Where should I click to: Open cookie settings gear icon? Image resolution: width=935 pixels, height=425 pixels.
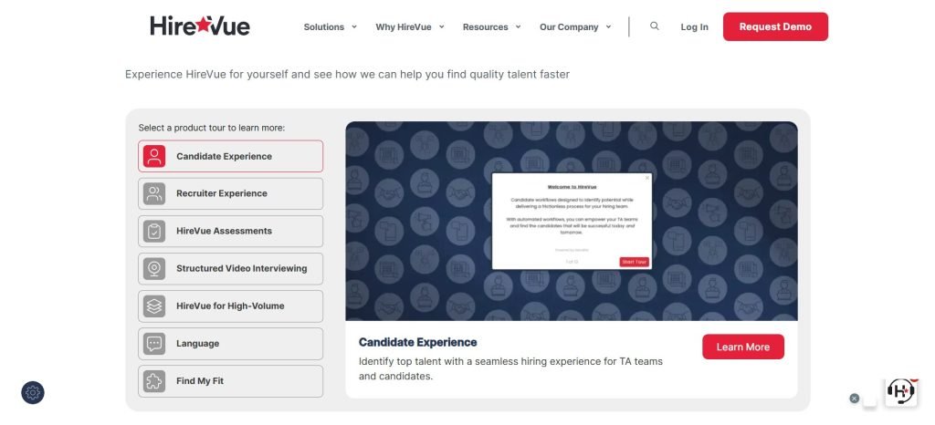[x=33, y=393]
